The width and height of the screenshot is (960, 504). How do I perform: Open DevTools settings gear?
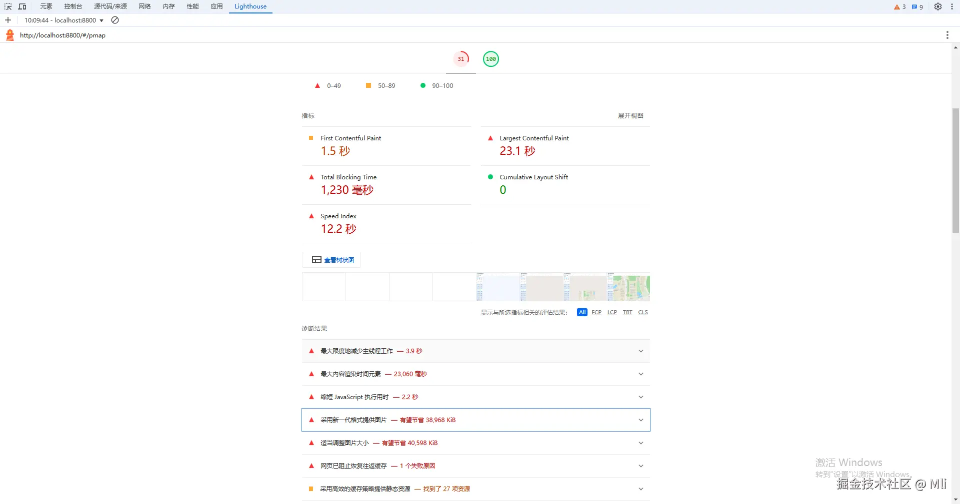pyautogui.click(x=938, y=6)
